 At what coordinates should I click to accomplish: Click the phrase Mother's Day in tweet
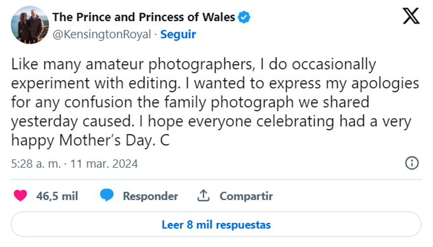pyautogui.click(x=105, y=140)
